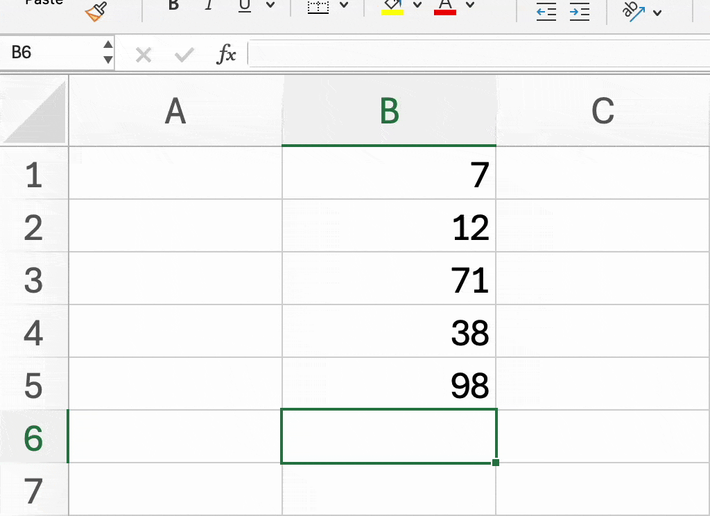Viewport: 710px width, 516px height.
Task: Increase the cell indent
Action: [x=580, y=10]
